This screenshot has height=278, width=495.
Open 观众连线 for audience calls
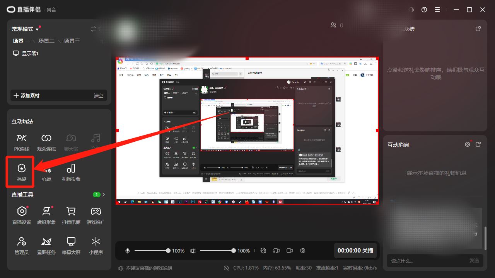(x=46, y=142)
